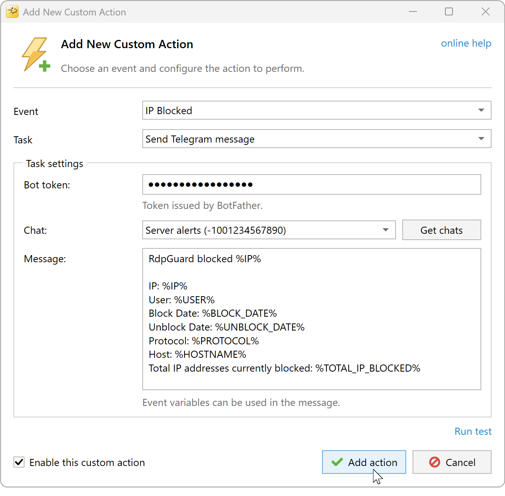The height and width of the screenshot is (496, 505).
Task: Click the 'Token issued by BotFather.' hint text
Action: pos(202,205)
